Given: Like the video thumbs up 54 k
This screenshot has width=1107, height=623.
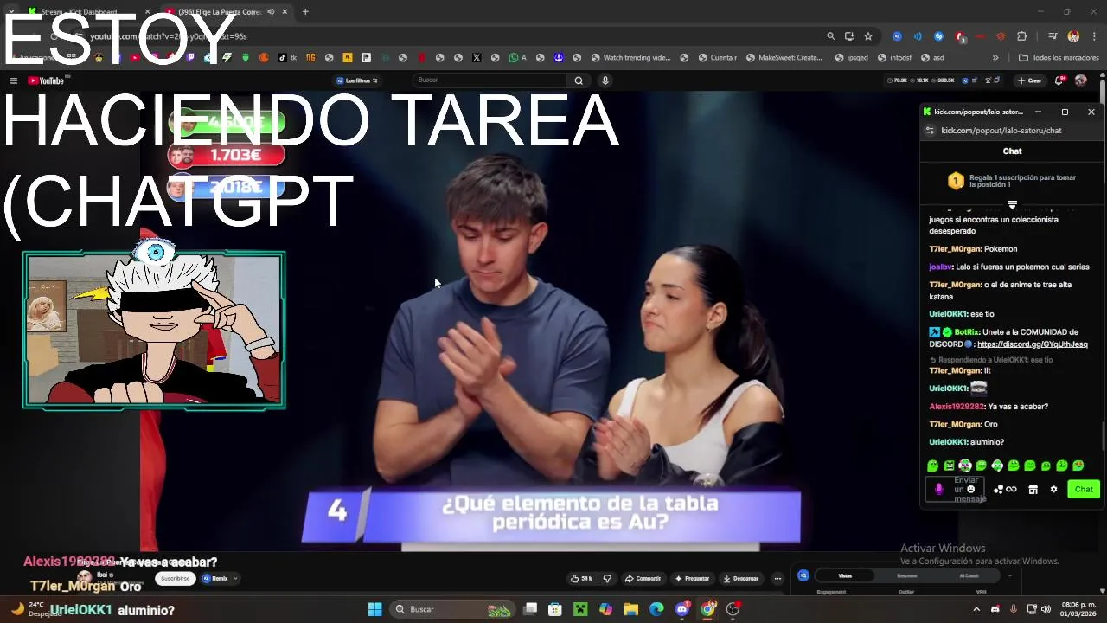Looking at the screenshot, I should 581,578.
